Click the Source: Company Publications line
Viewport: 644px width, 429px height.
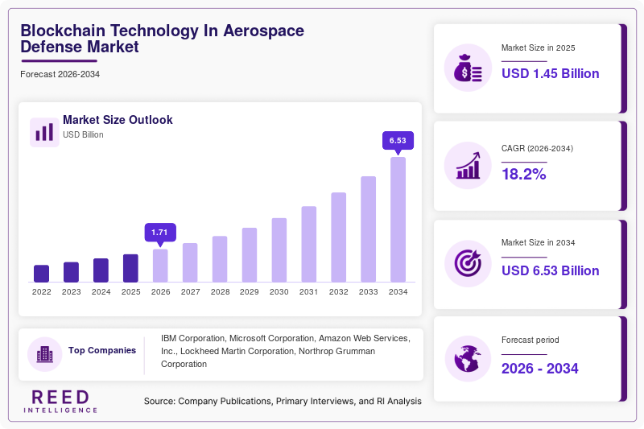coord(283,401)
